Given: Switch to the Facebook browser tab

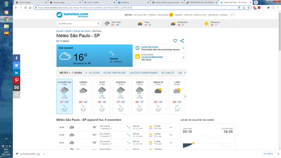Looking at the screenshot, I should tap(133, 2).
